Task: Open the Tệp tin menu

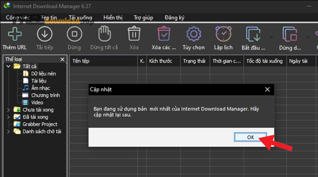Action: click(x=49, y=18)
